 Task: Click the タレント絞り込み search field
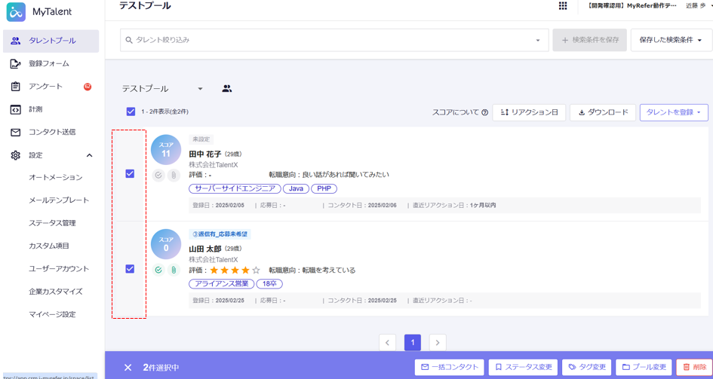click(x=332, y=40)
